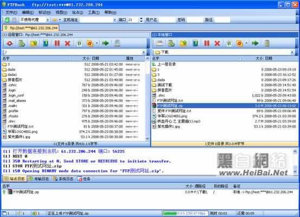300x217 pixels.
Task: Click the 0 counter icon in remote pane toolbar
Action: (79, 43)
